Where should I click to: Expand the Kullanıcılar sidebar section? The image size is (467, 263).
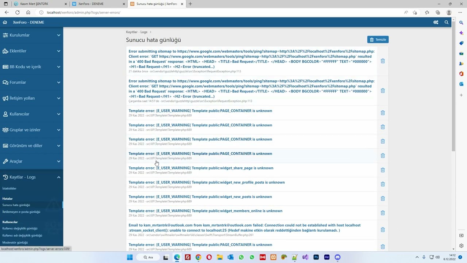tap(31, 114)
